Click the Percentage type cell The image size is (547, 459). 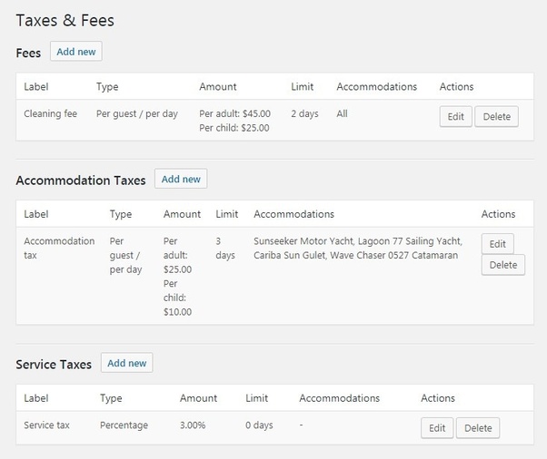pos(124,425)
